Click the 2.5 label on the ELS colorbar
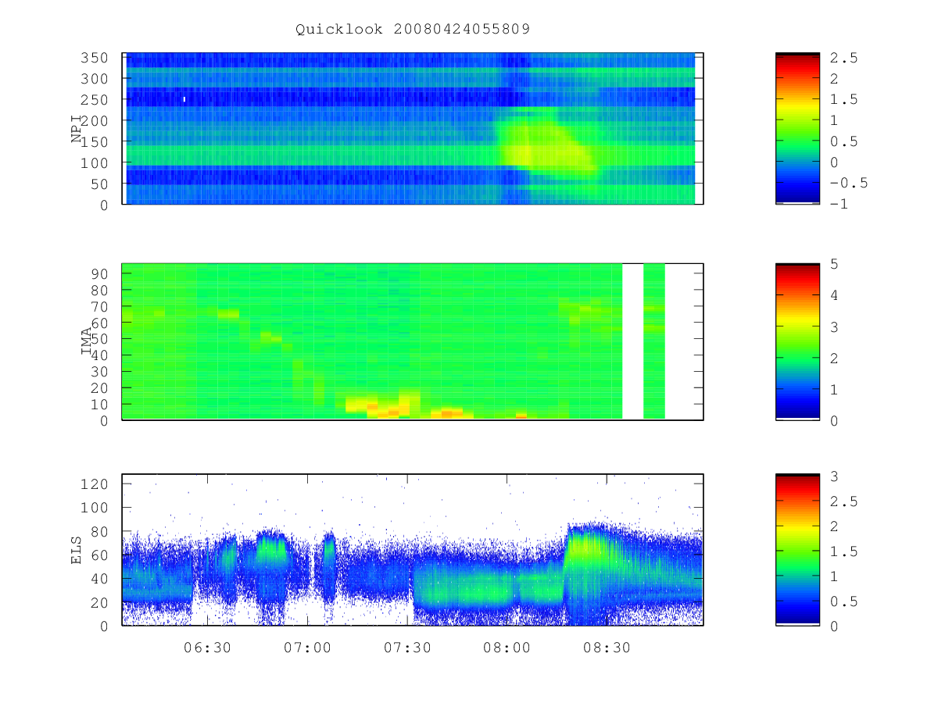Screen dimensions: 938x703 tap(843, 501)
